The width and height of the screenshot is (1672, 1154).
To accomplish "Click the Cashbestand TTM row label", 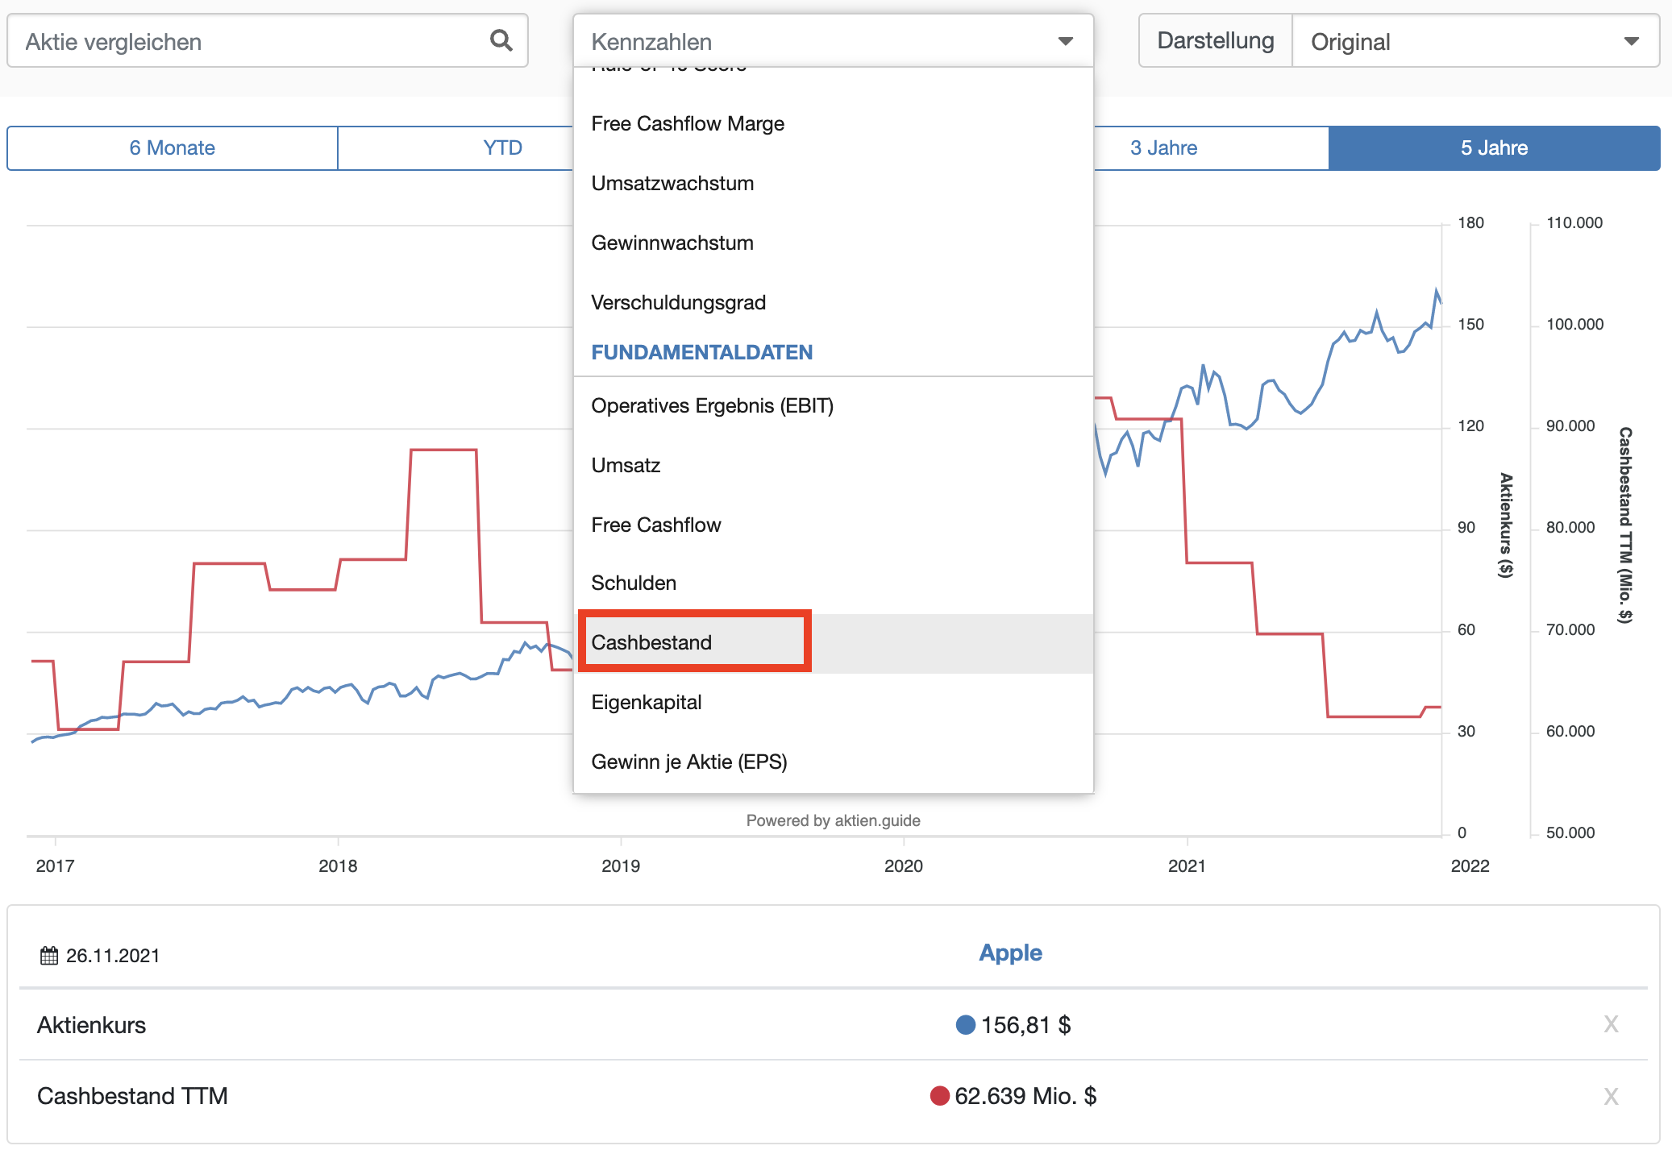I will [132, 1096].
